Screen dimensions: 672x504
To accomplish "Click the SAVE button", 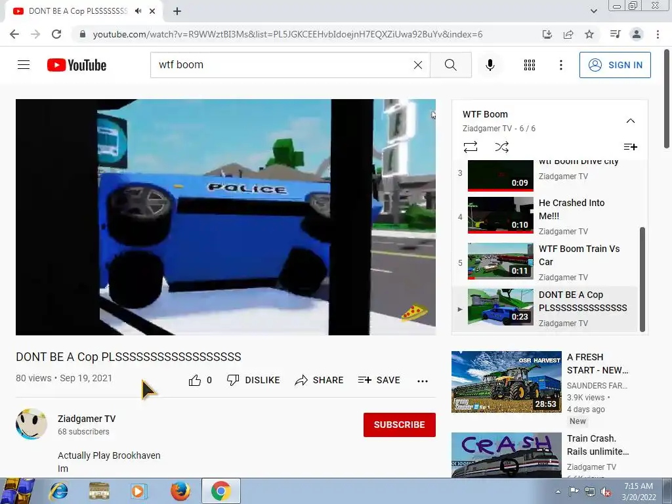I will click(379, 380).
